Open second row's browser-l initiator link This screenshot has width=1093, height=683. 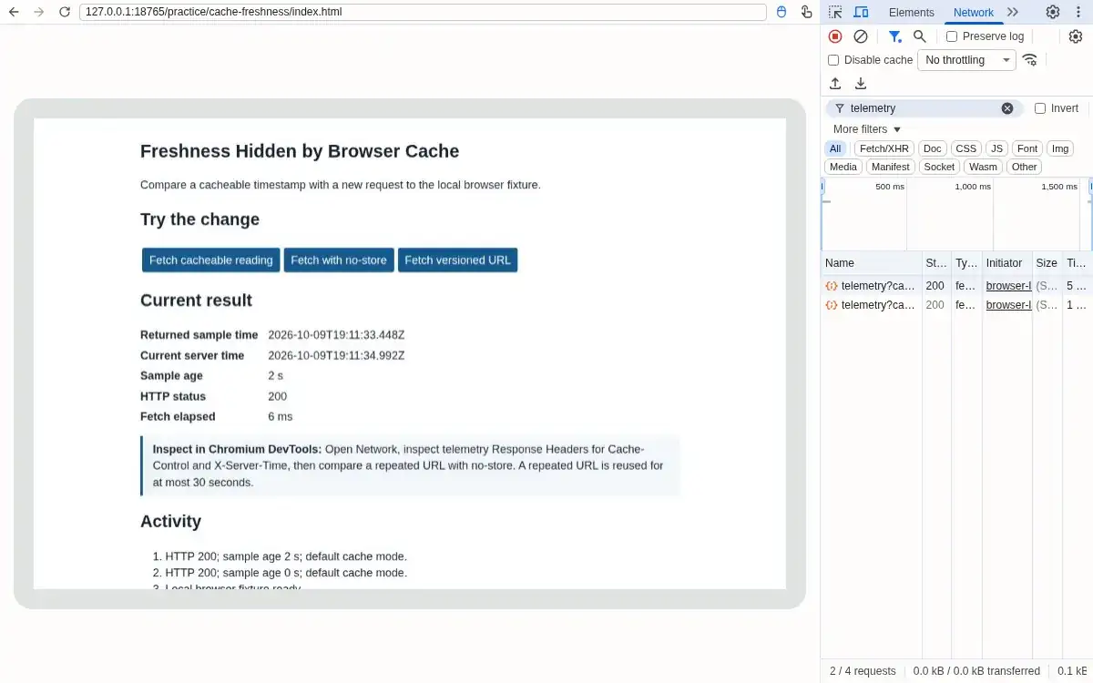point(1008,305)
